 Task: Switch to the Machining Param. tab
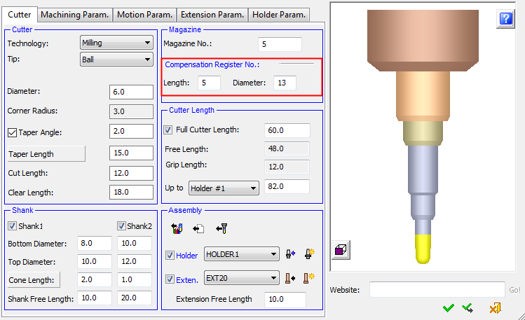tap(74, 15)
